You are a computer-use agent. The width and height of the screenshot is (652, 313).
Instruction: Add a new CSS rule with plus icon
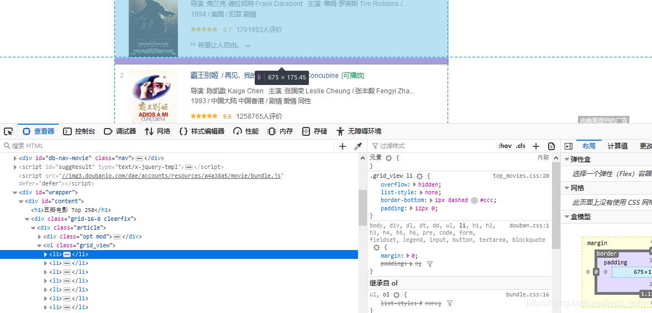(536, 146)
